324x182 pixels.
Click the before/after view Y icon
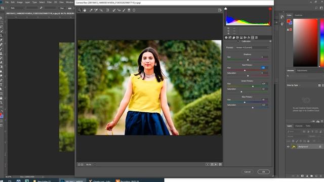208,164
